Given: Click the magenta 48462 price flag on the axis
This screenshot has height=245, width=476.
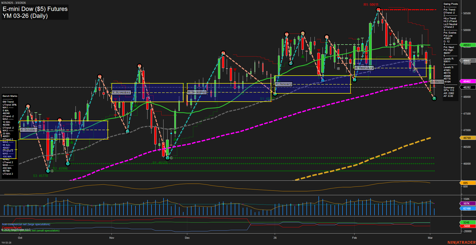Looking at the screenshot, I should click(467, 81).
